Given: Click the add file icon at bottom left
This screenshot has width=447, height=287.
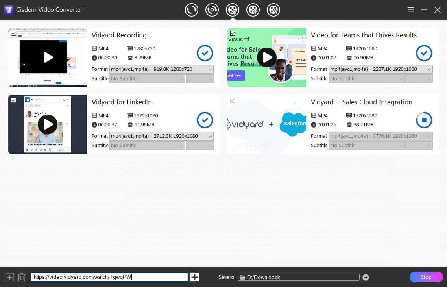Looking at the screenshot, I should 10,277.
